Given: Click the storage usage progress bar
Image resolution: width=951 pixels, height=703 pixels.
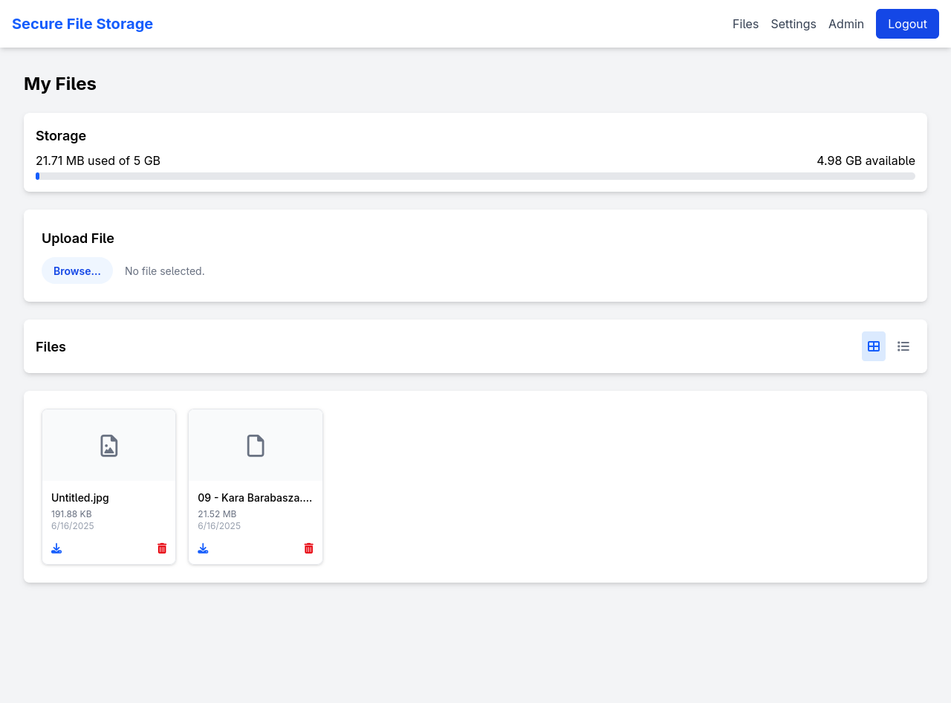Looking at the screenshot, I should 475,176.
